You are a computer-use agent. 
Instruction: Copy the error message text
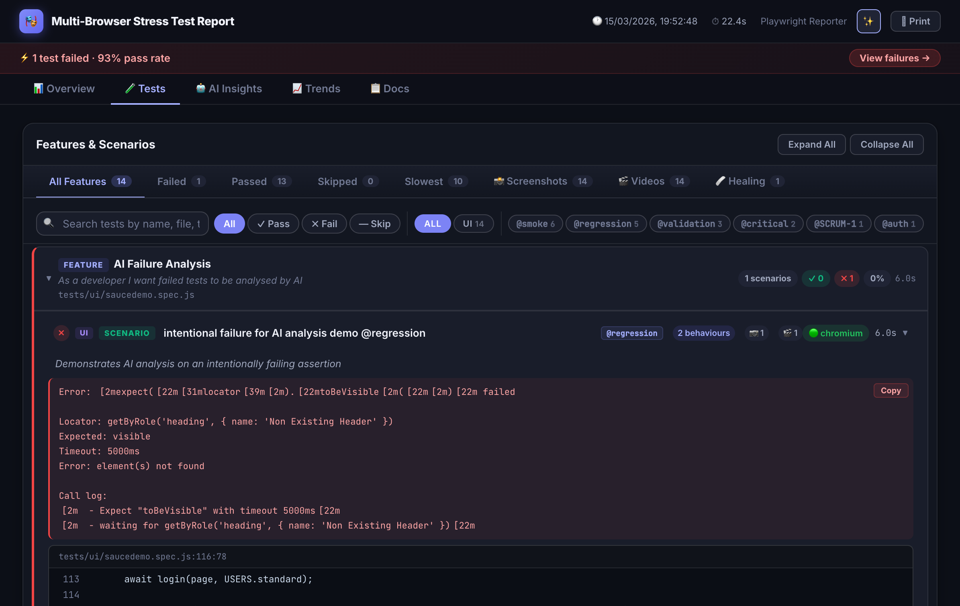pyautogui.click(x=891, y=390)
